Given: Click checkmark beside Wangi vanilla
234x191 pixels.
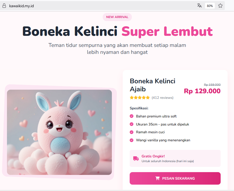Looking at the screenshot, I should point(132,140).
